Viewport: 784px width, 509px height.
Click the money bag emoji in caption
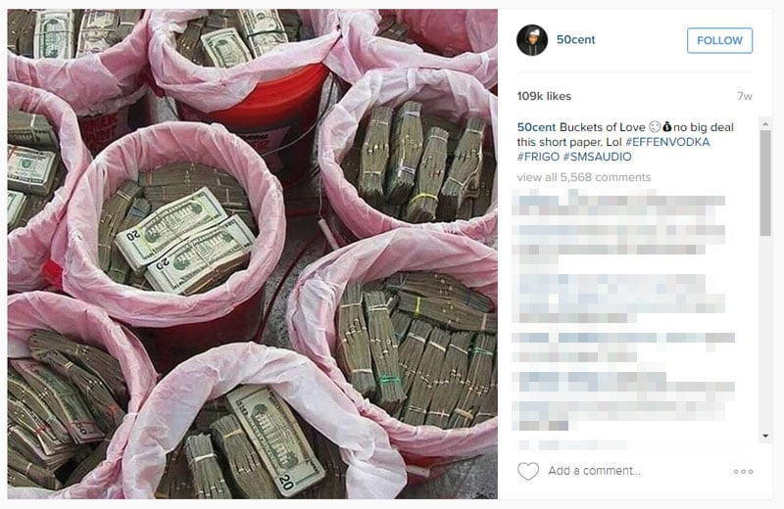pos(666,127)
